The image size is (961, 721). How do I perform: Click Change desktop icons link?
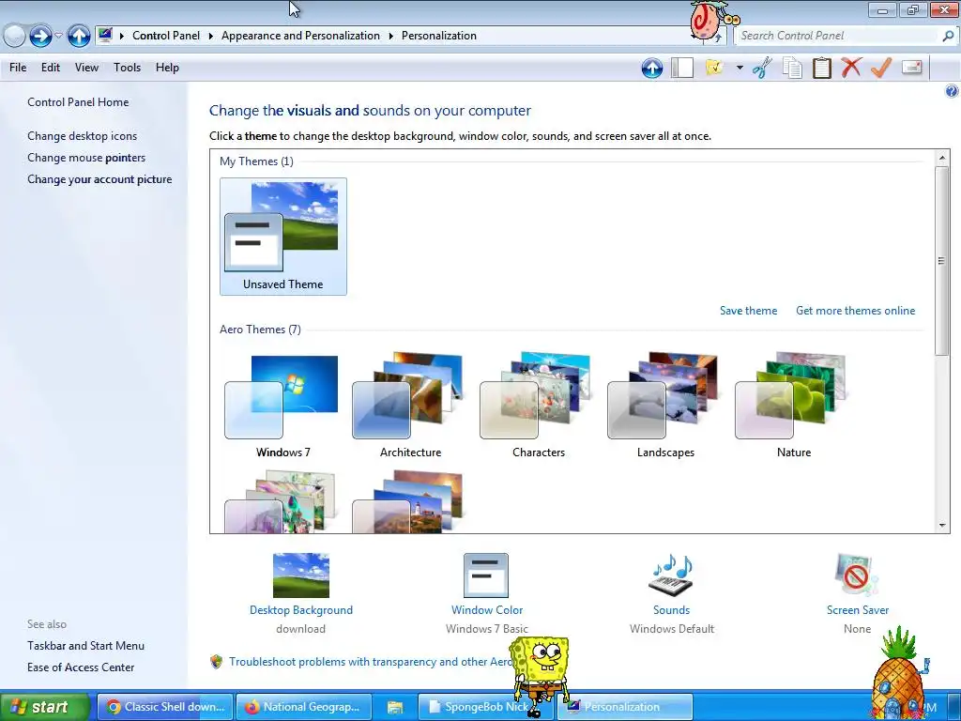pos(83,136)
